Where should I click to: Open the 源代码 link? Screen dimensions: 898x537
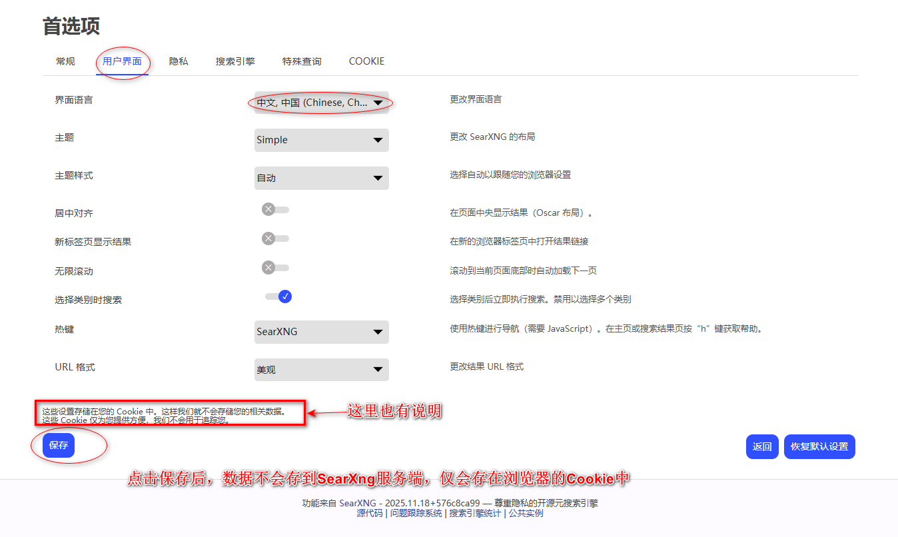click(370, 514)
